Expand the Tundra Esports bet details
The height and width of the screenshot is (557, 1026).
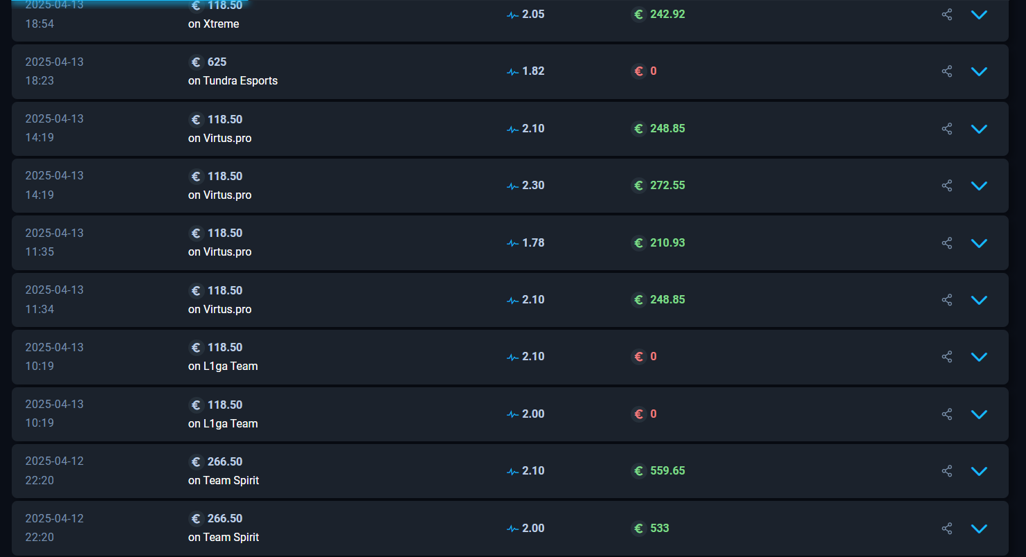tap(979, 71)
